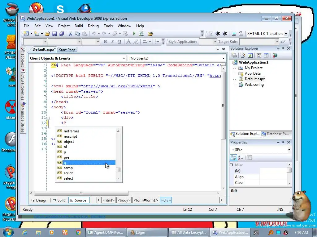317x237 pixels.
Task: Click the View in Browser icon
Action: pos(141,34)
